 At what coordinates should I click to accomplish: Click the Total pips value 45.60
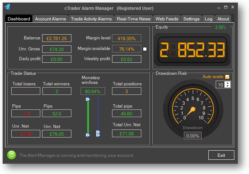click(127, 113)
